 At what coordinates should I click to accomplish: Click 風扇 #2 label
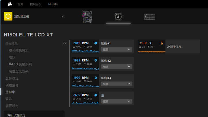(106, 61)
